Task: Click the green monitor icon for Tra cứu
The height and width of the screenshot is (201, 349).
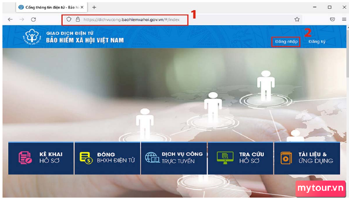Action: point(225,157)
